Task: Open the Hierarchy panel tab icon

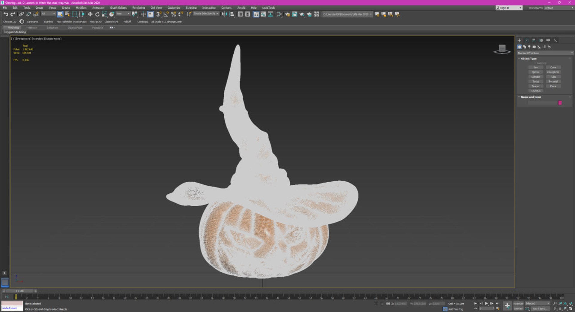Action: 534,40
